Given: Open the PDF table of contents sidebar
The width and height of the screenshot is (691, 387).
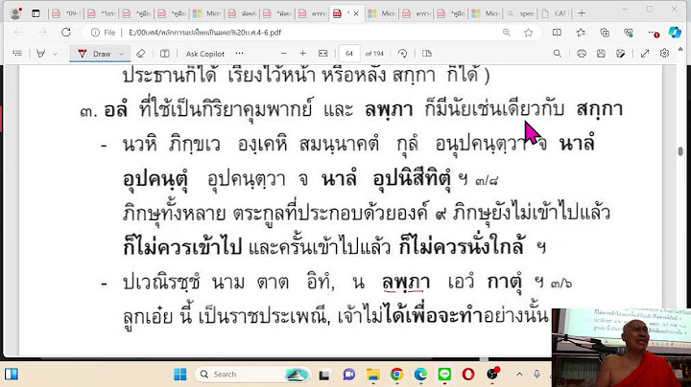Looking at the screenshot, I should click(x=17, y=54).
